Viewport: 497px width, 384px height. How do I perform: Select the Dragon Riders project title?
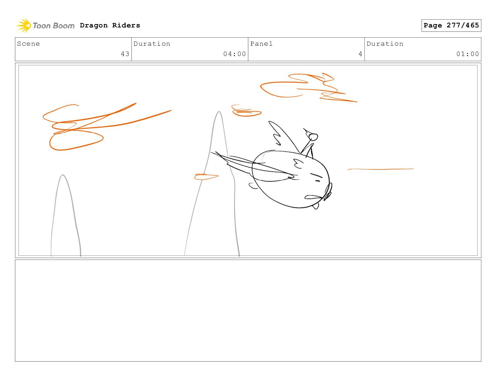110,25
